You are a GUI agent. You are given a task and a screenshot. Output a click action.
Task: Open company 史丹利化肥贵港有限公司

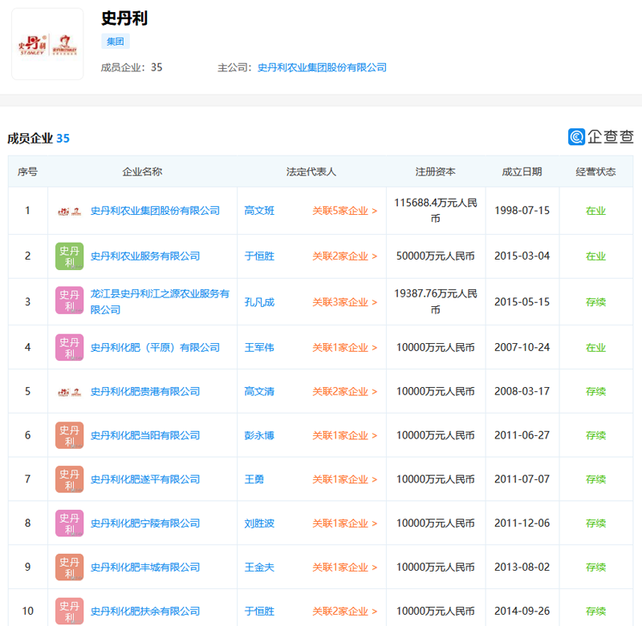coord(145,392)
